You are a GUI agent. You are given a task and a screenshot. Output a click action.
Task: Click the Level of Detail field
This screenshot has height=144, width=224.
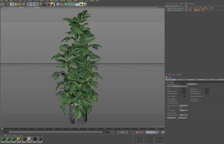[183, 96]
